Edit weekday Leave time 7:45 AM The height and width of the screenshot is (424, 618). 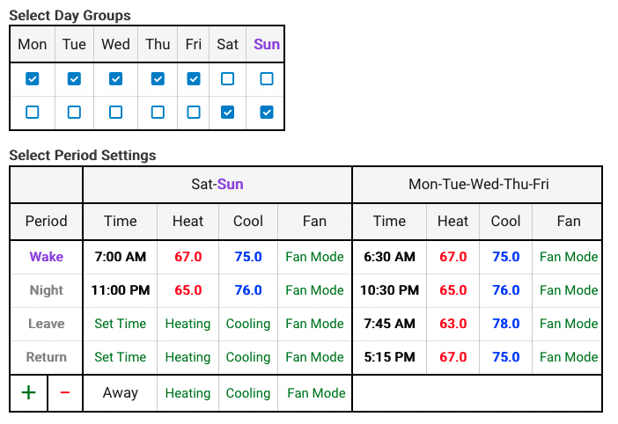(389, 324)
